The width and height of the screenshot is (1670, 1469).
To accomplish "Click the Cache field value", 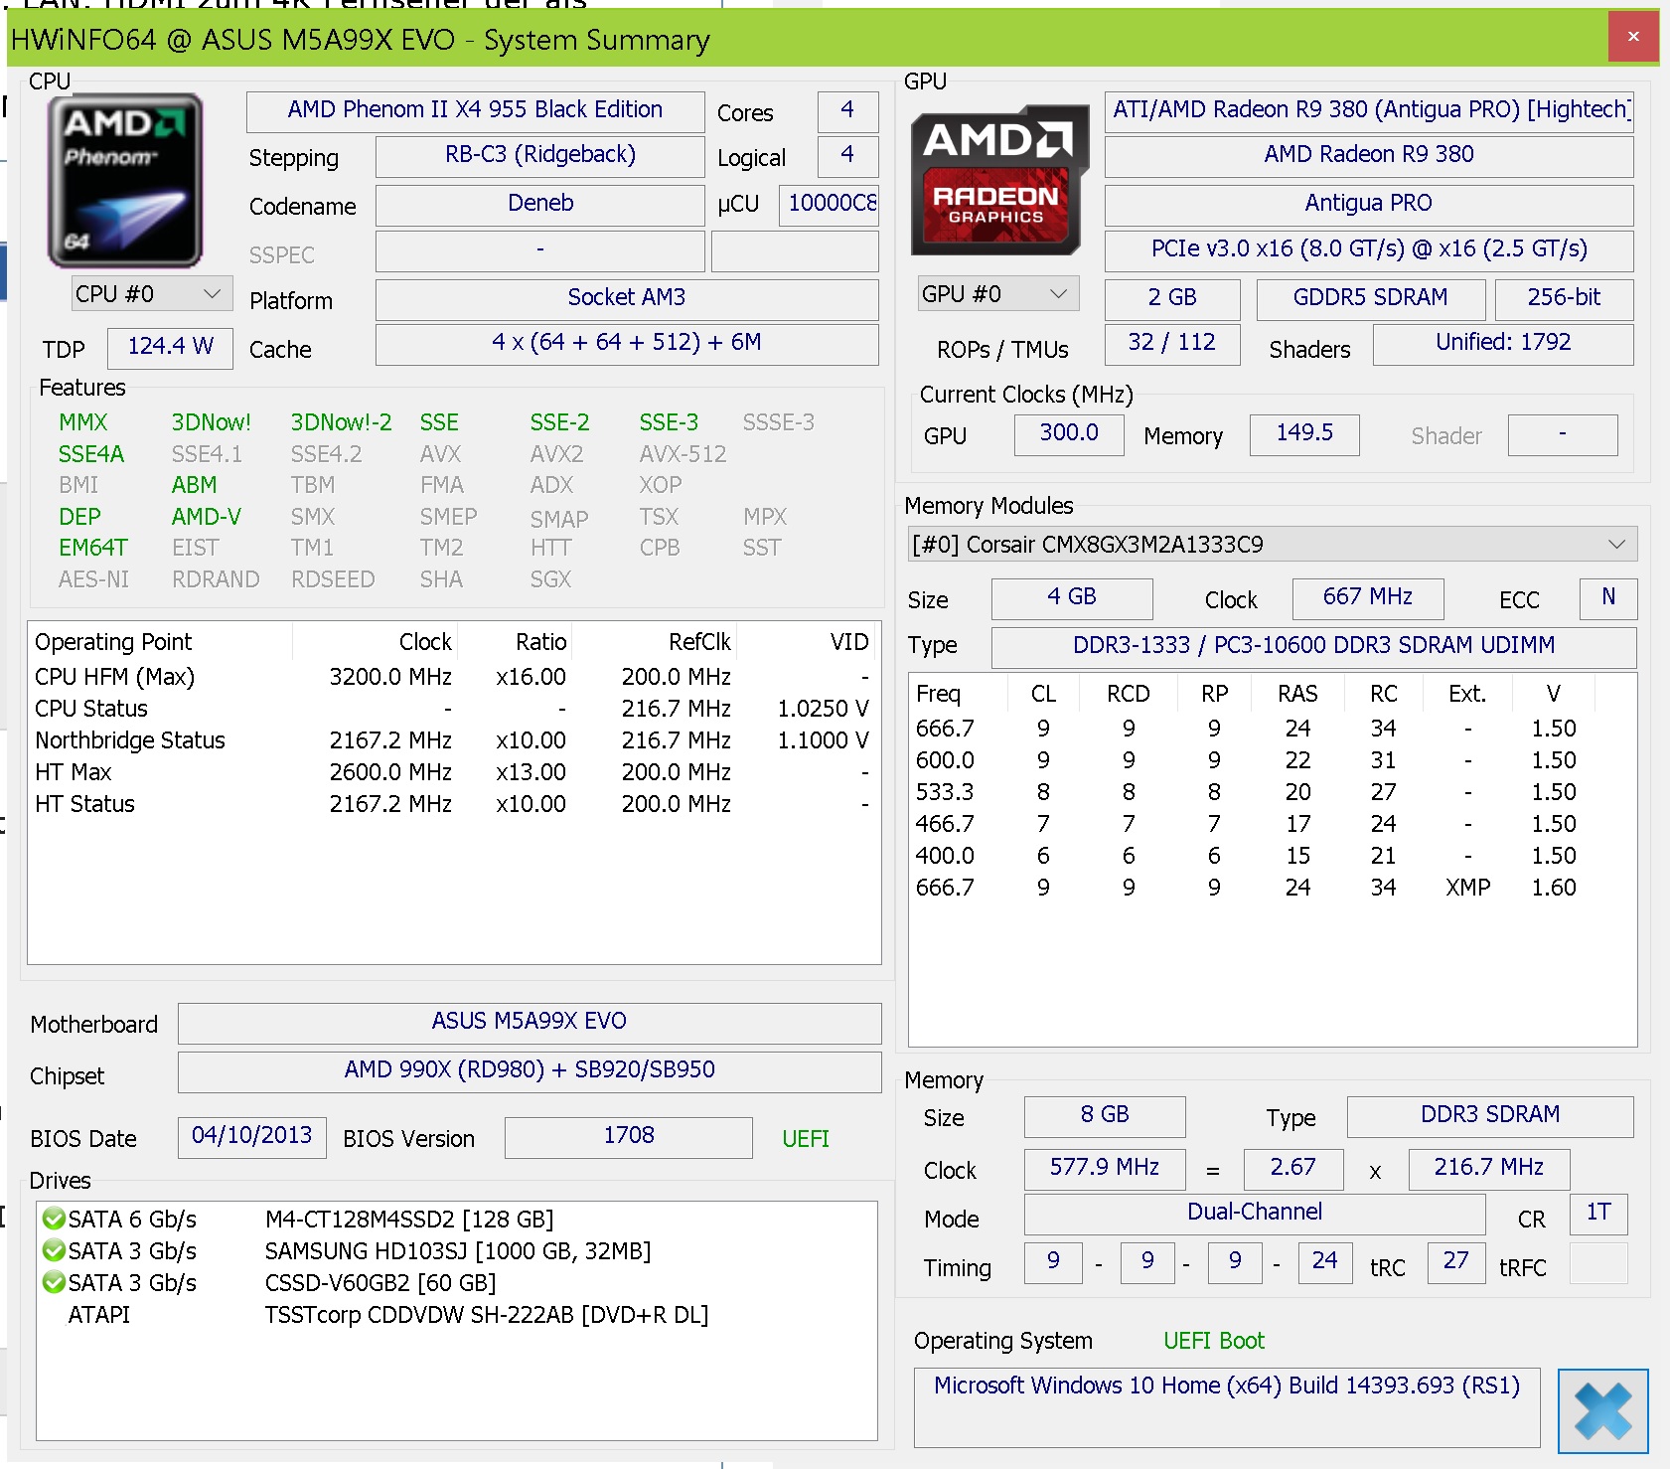I will (627, 344).
